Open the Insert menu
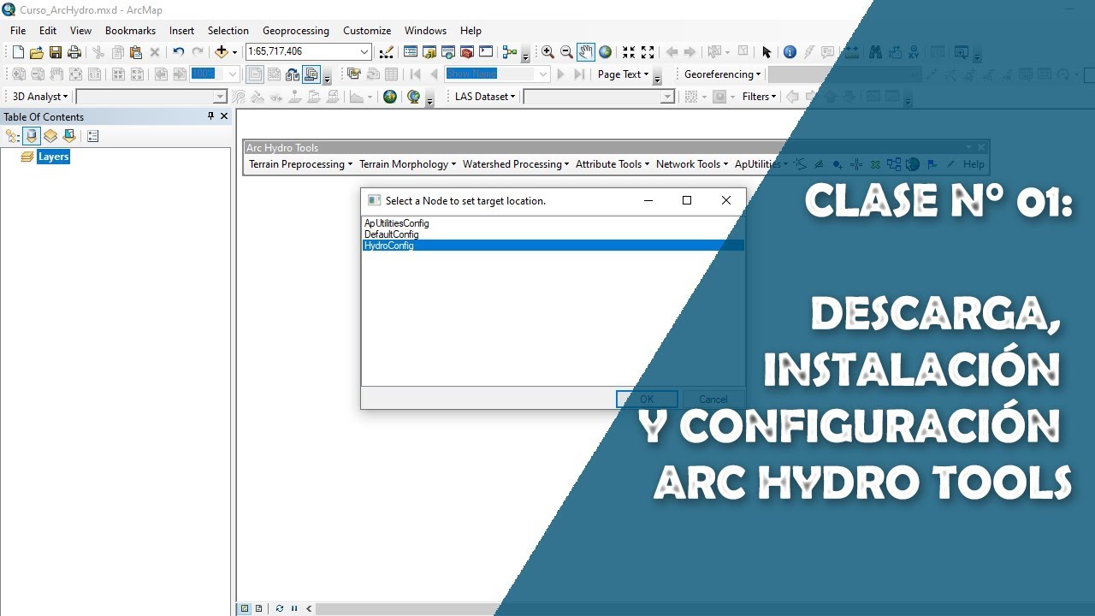This screenshot has height=616, width=1095. pyautogui.click(x=181, y=30)
